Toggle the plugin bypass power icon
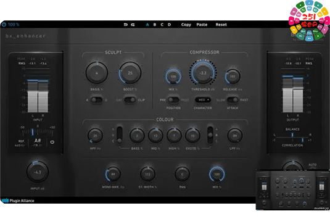Screen dimensions: 330x224 [4, 25]
